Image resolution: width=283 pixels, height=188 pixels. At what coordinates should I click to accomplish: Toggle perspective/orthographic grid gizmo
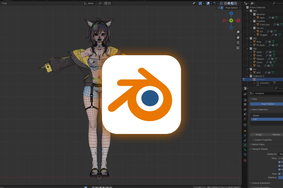coord(238,48)
